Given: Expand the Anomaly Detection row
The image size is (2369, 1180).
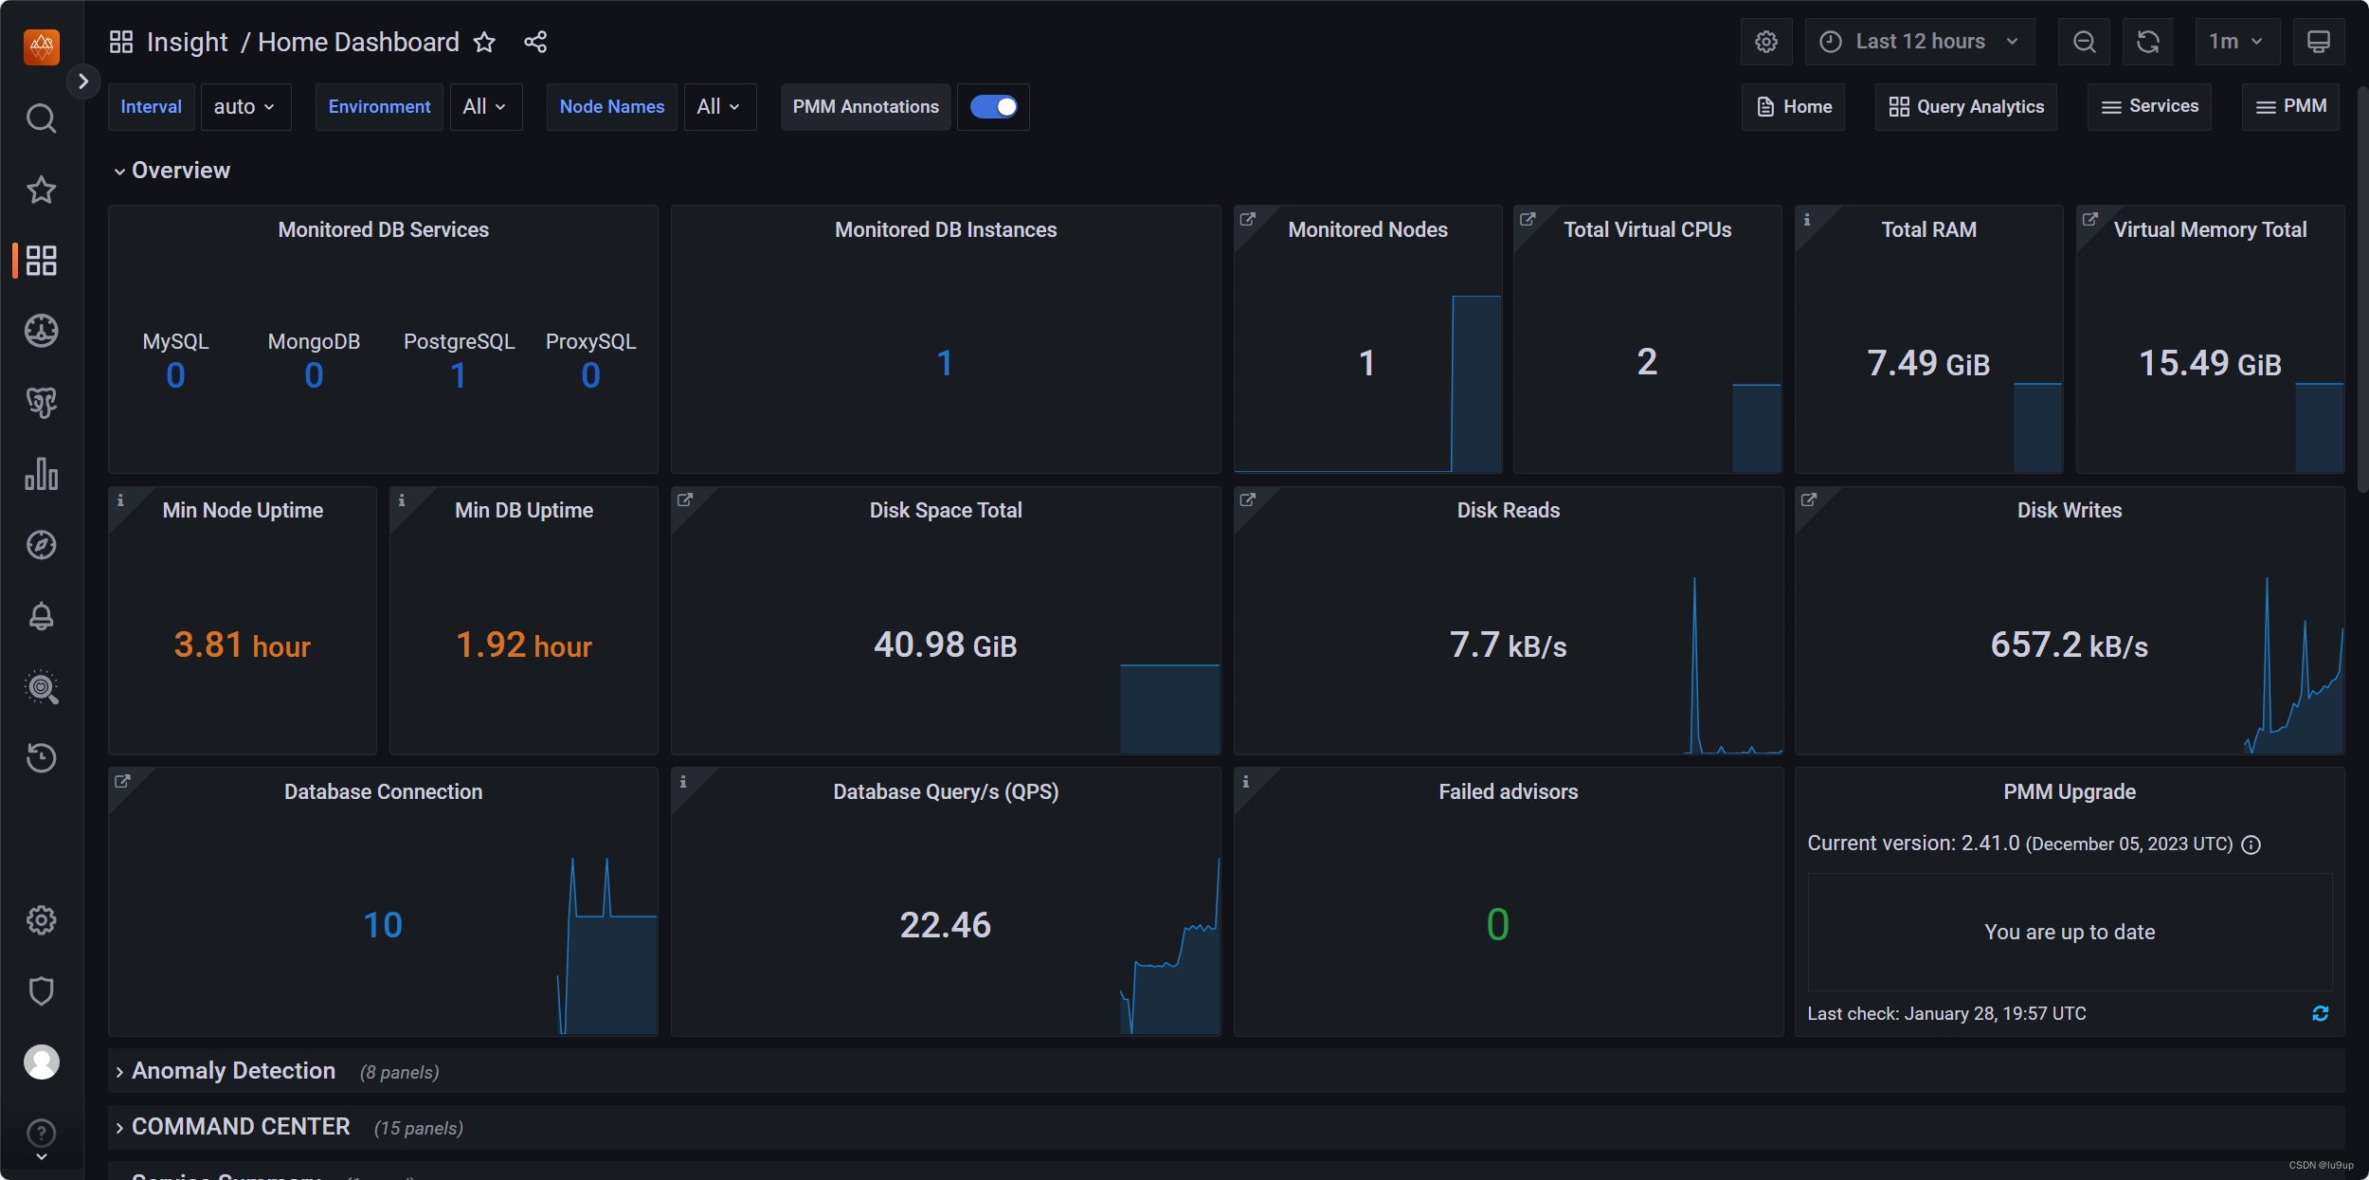Looking at the screenshot, I should point(233,1071).
